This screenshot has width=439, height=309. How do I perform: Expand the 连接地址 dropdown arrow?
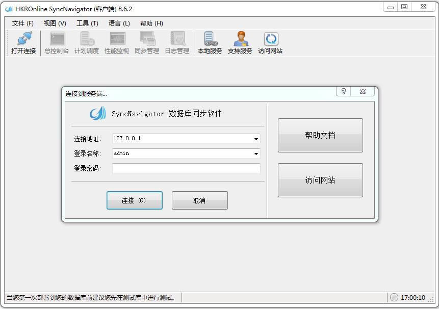pyautogui.click(x=256, y=139)
